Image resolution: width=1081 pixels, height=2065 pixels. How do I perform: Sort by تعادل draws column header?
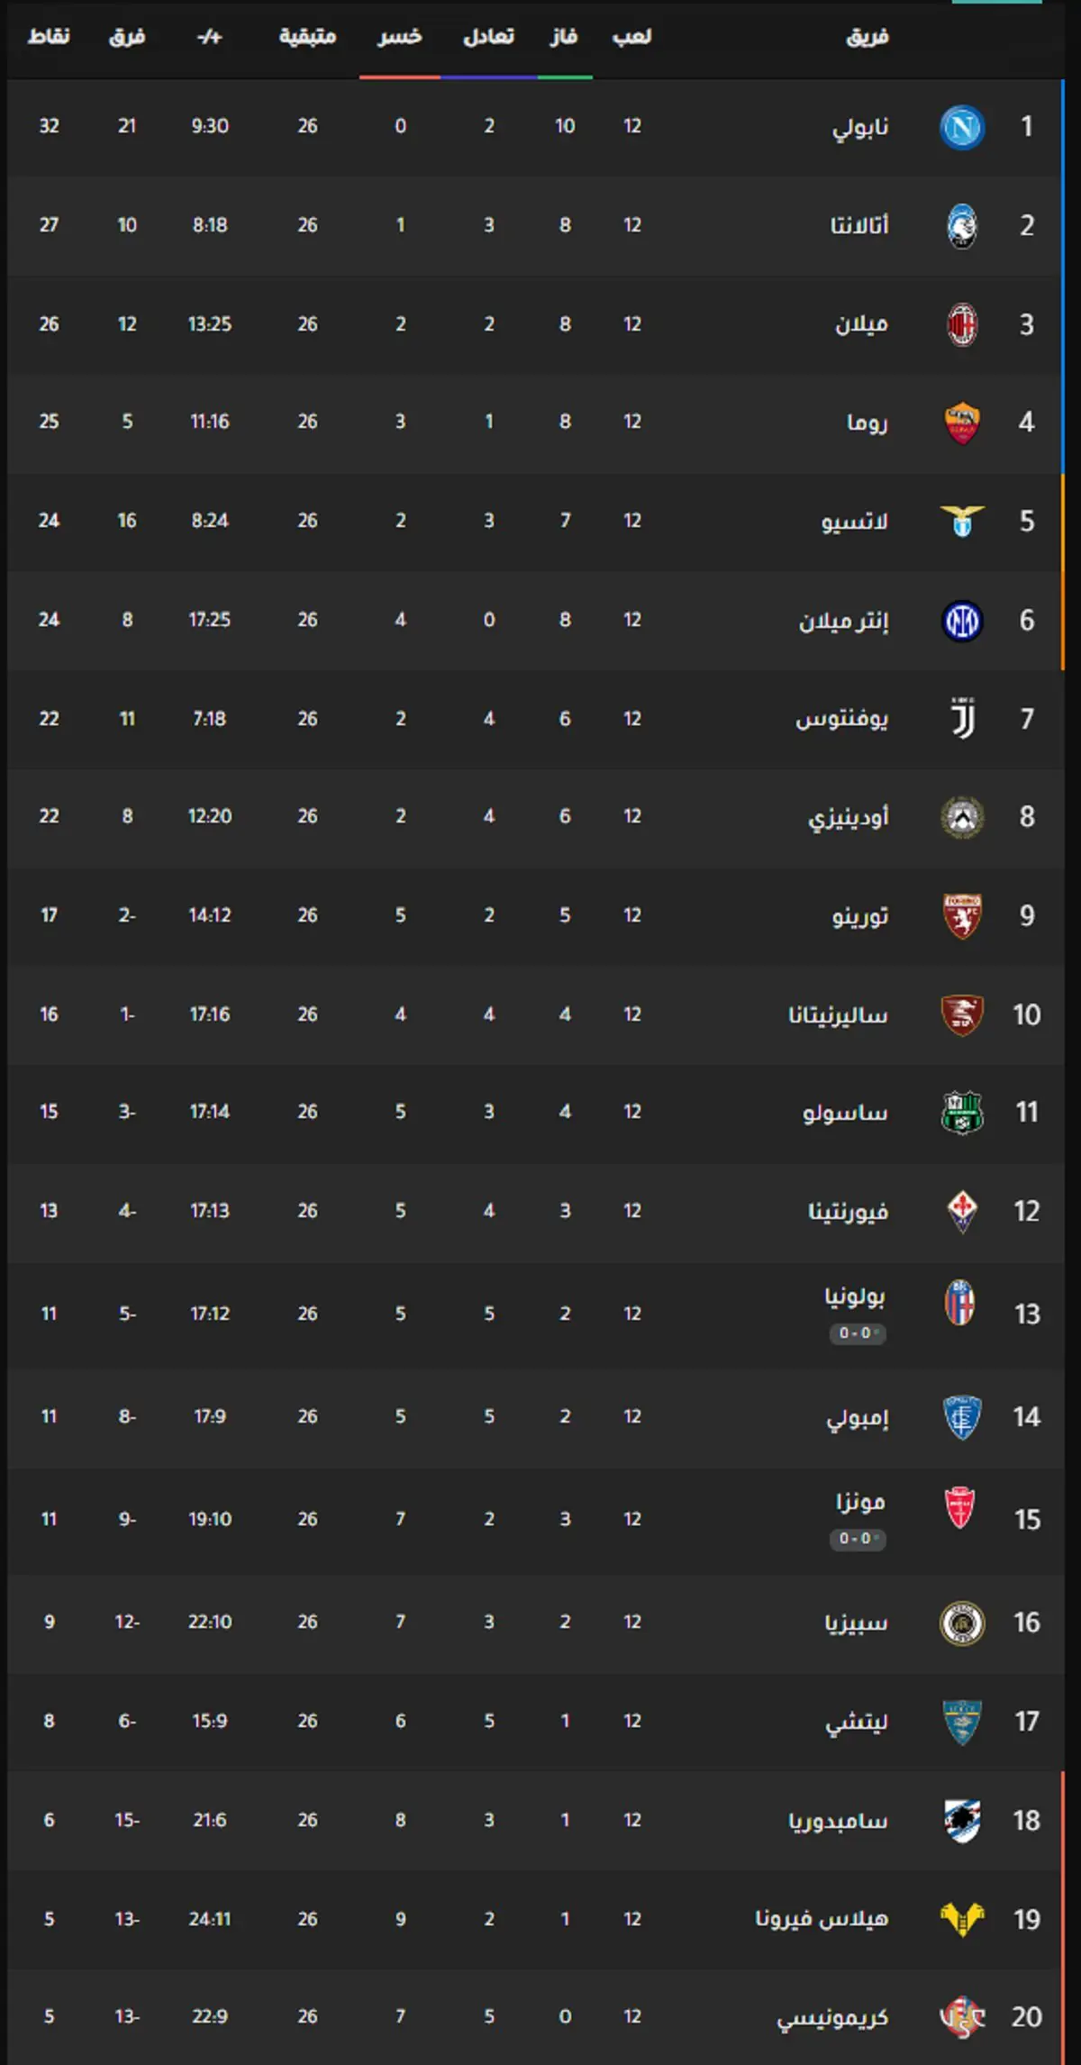[x=488, y=37]
